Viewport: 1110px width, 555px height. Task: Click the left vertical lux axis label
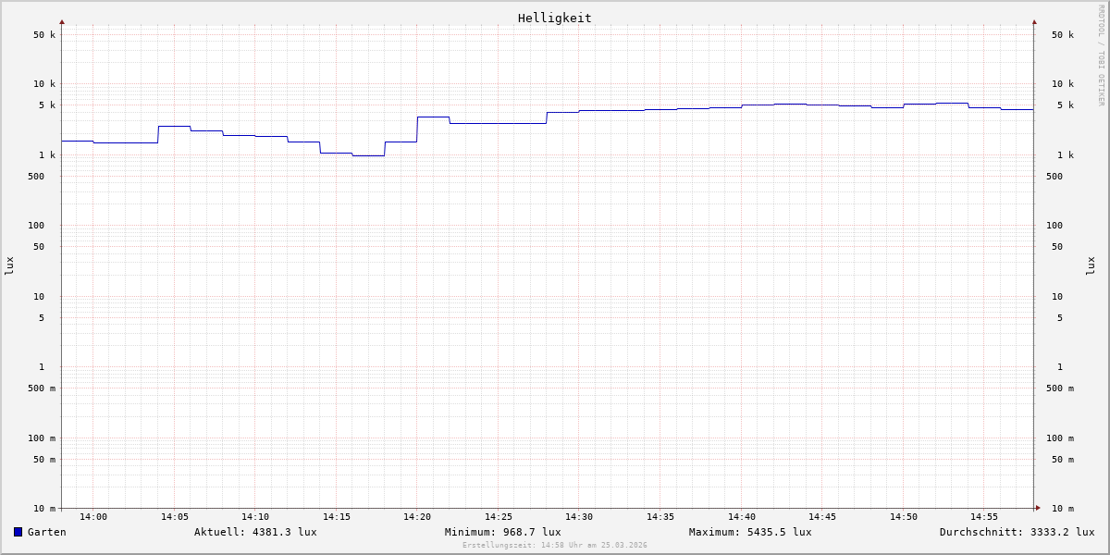click(x=9, y=265)
